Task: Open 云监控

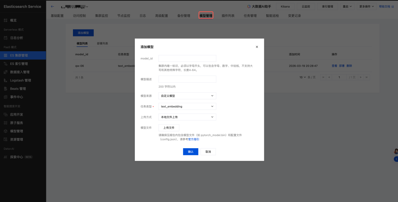Action: coord(306,7)
